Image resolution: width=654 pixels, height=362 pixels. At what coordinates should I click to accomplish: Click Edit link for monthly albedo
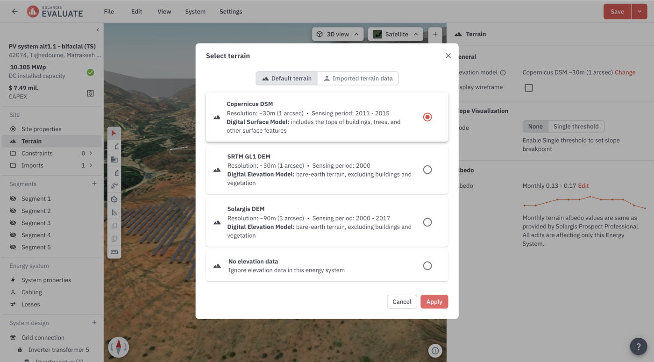[583, 186]
